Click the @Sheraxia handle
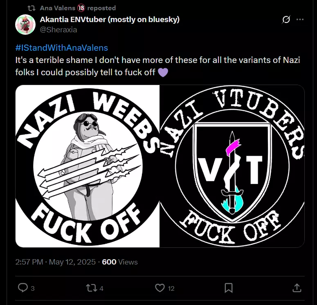The width and height of the screenshot is (317, 305). (x=58, y=30)
